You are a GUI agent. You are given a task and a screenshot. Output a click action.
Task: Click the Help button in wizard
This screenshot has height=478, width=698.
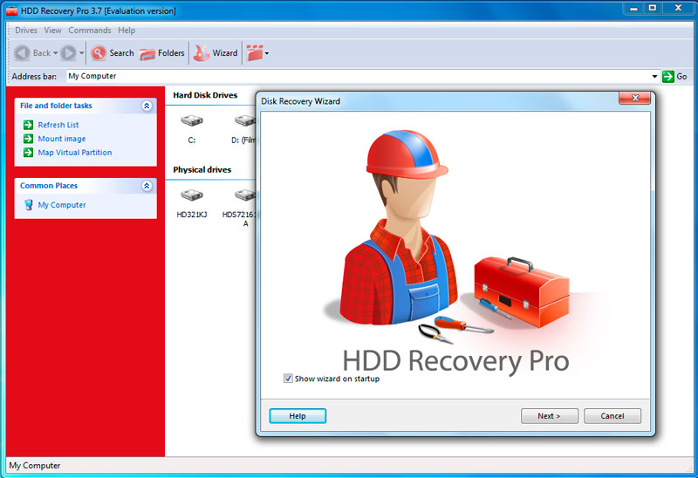click(298, 416)
